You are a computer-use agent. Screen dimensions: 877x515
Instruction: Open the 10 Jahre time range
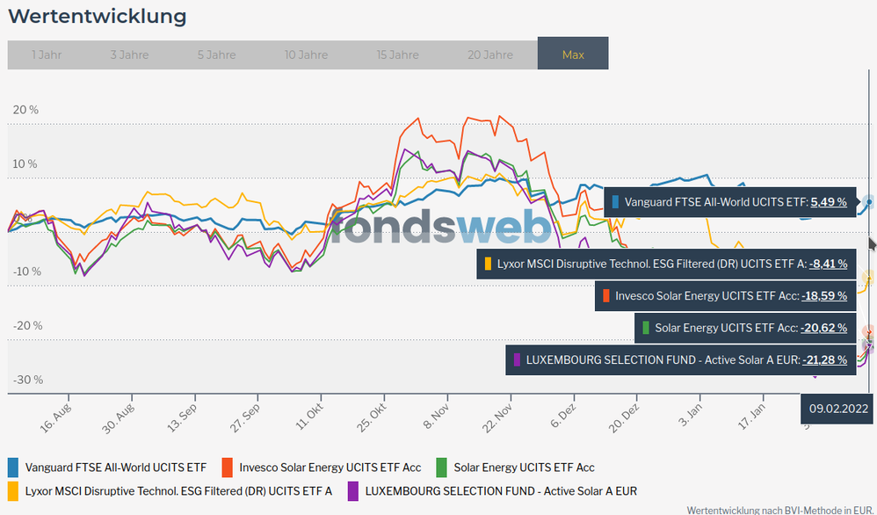(305, 54)
